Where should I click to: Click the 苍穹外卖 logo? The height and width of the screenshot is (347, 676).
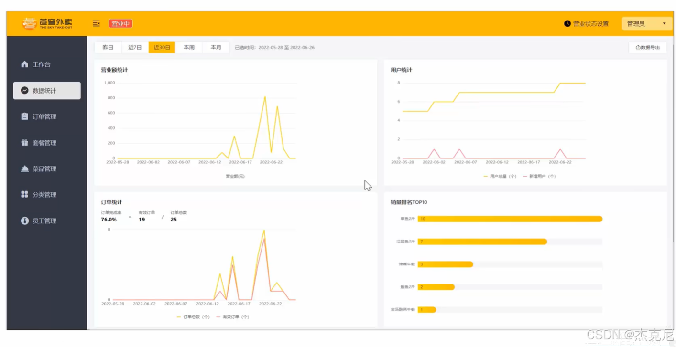47,23
